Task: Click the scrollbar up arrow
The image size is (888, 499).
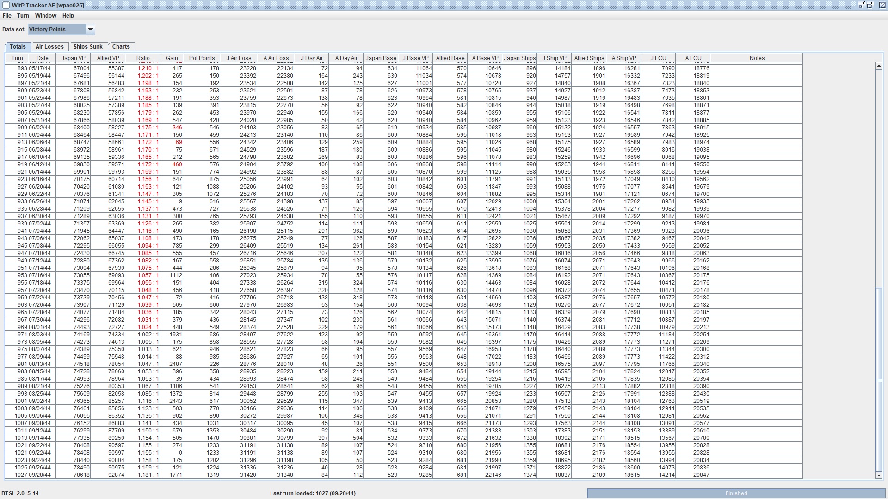Action: [x=878, y=66]
